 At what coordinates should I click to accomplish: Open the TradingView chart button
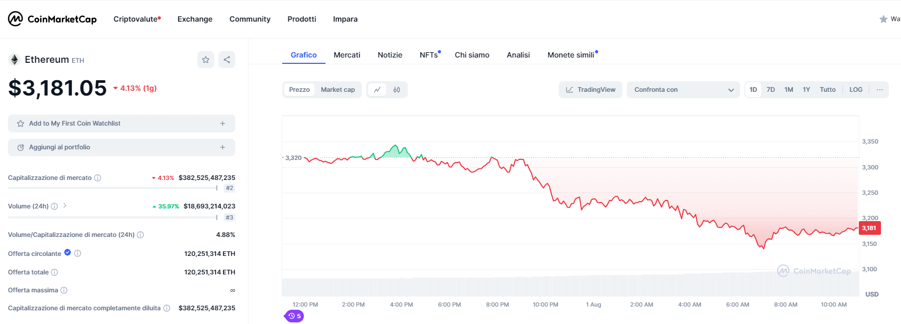pyautogui.click(x=590, y=90)
